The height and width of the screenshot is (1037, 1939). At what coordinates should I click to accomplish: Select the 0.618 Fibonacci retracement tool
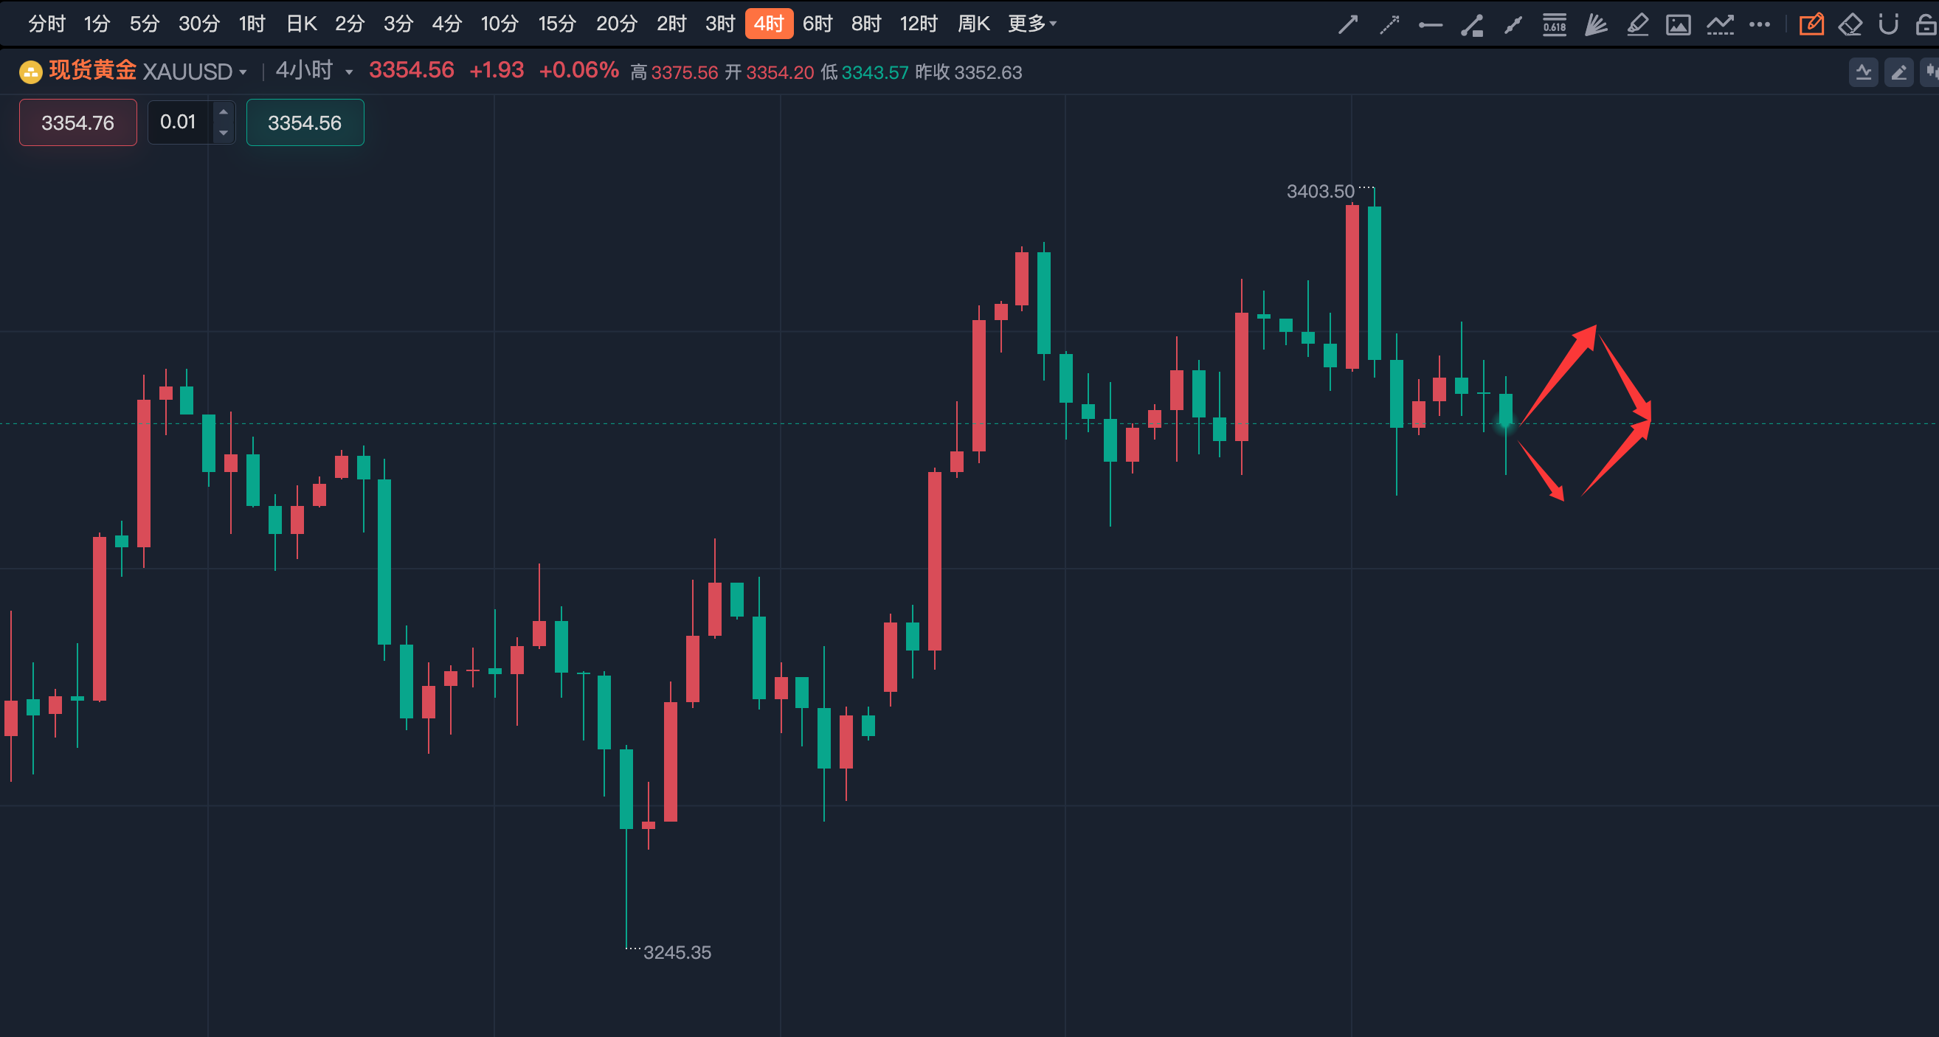pos(1555,25)
